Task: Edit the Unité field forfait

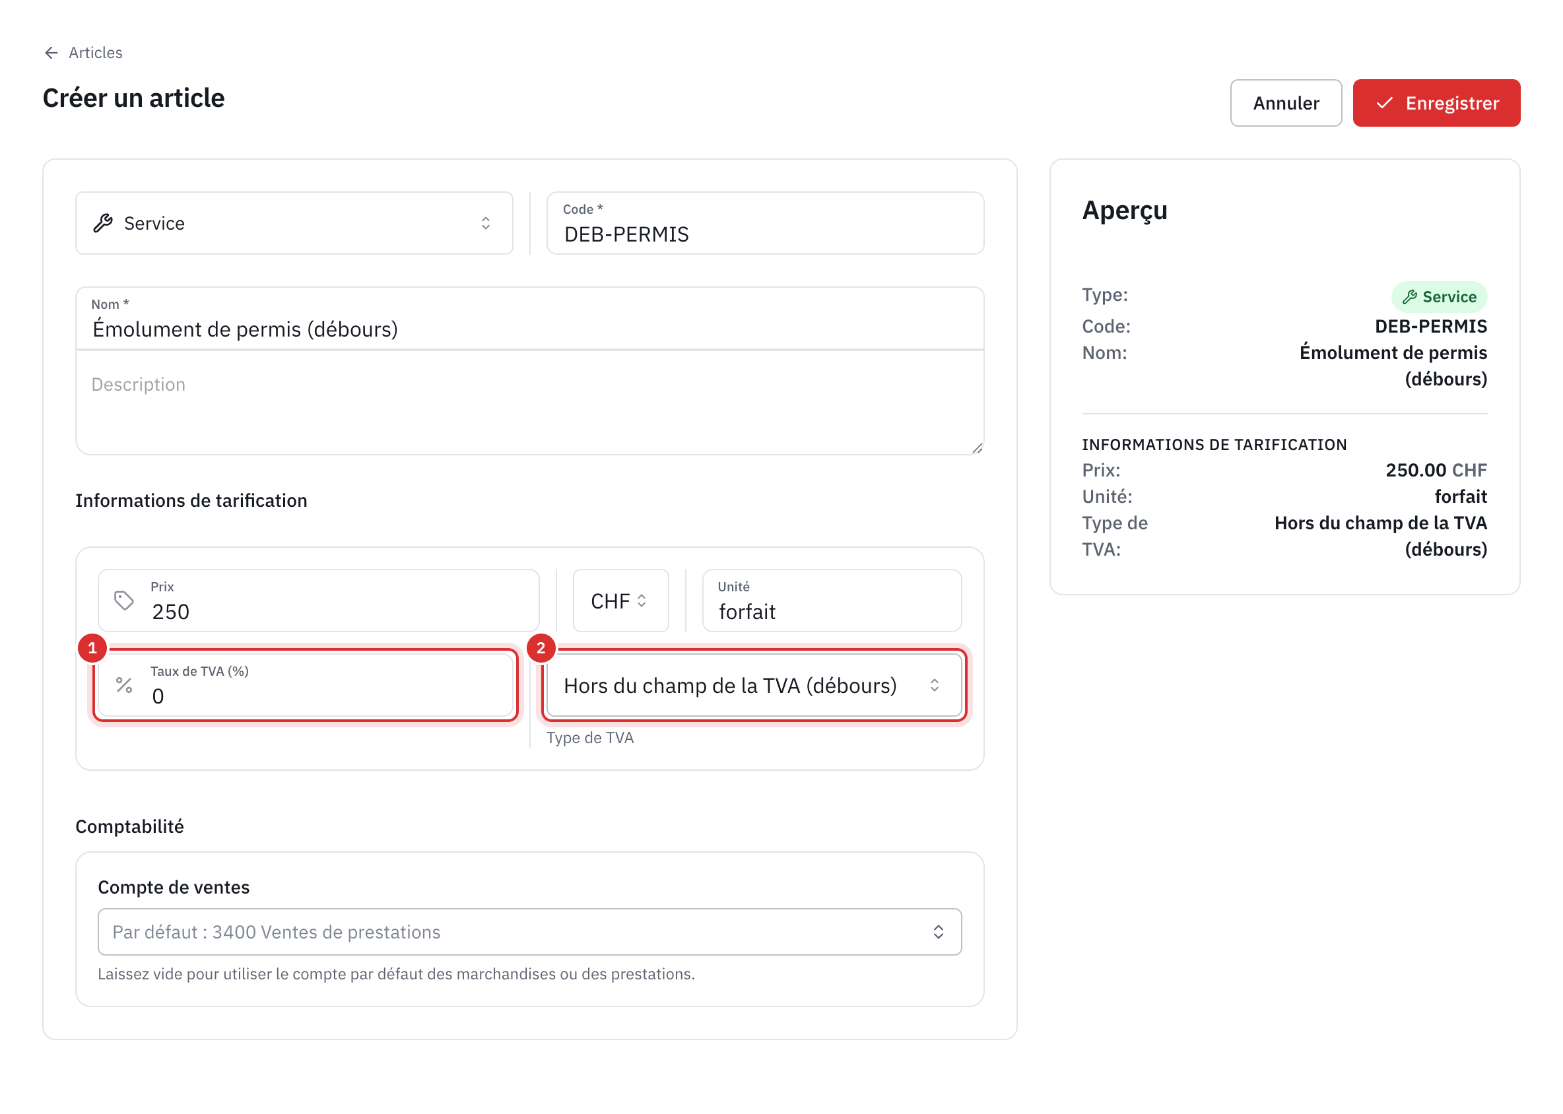Action: point(832,600)
